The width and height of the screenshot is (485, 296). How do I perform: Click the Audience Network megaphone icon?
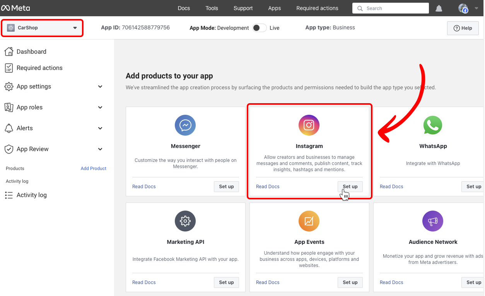coord(433,221)
